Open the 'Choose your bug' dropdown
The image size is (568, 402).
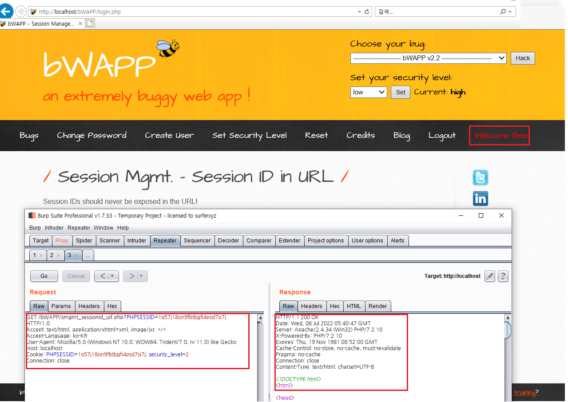click(x=428, y=58)
